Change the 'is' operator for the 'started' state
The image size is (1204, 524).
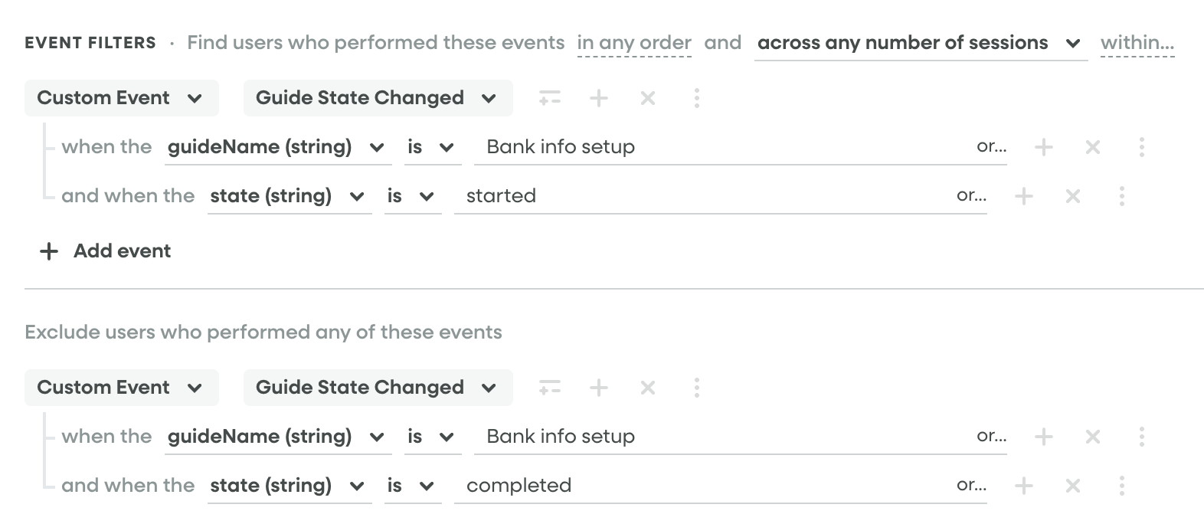point(411,196)
